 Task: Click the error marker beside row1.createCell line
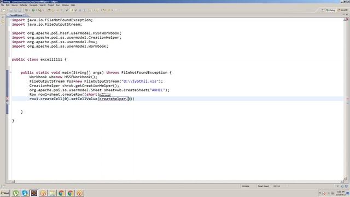(7, 99)
